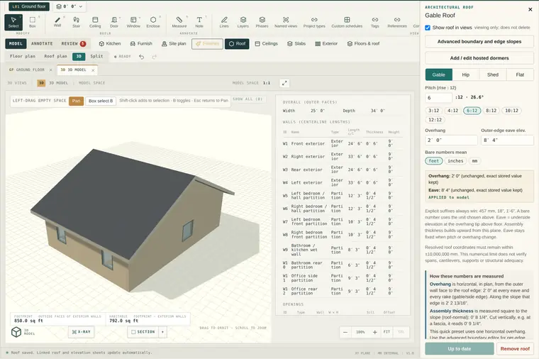Activate the Wall tool

point(57,22)
